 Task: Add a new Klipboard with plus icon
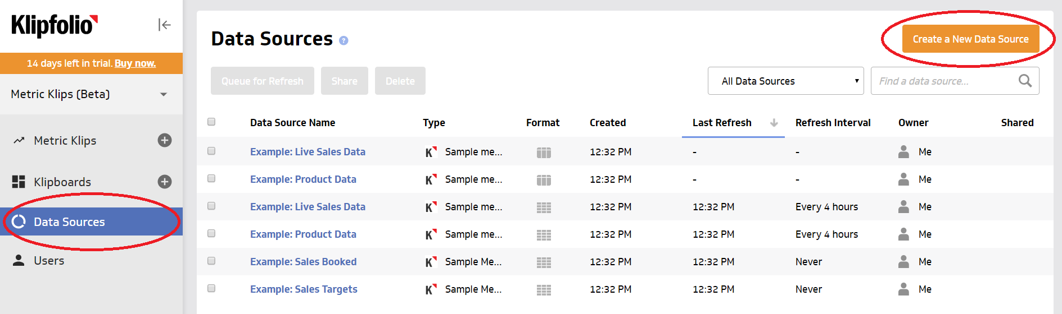165,182
